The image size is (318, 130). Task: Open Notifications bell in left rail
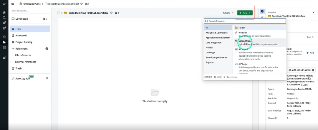click(x=4, y=23)
